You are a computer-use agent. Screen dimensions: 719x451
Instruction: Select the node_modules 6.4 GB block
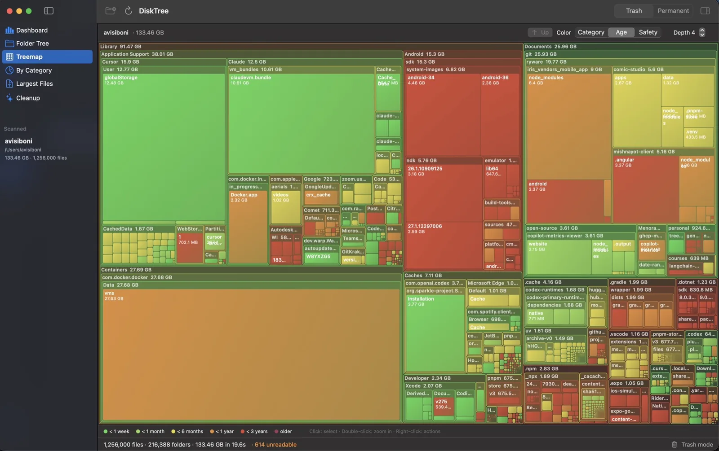pyautogui.click(x=568, y=126)
